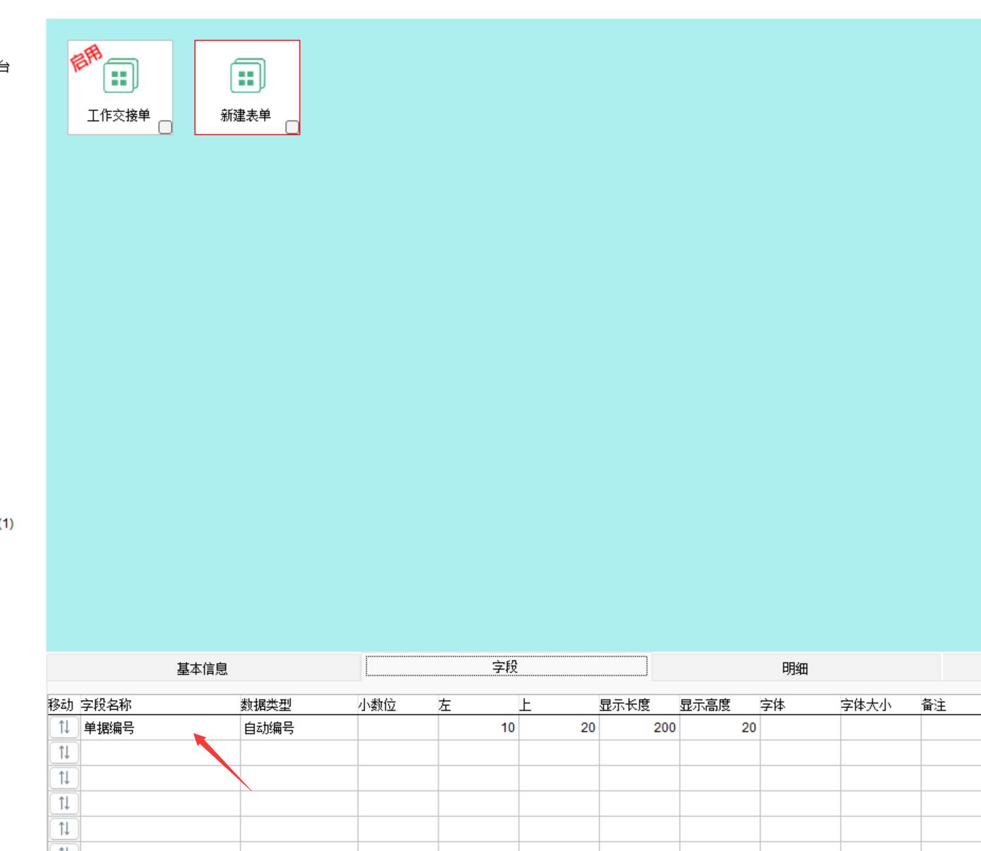Image resolution: width=981 pixels, height=851 pixels.
Task: Tick the checkbox on the 工作交接单 tile
Action: 165,127
